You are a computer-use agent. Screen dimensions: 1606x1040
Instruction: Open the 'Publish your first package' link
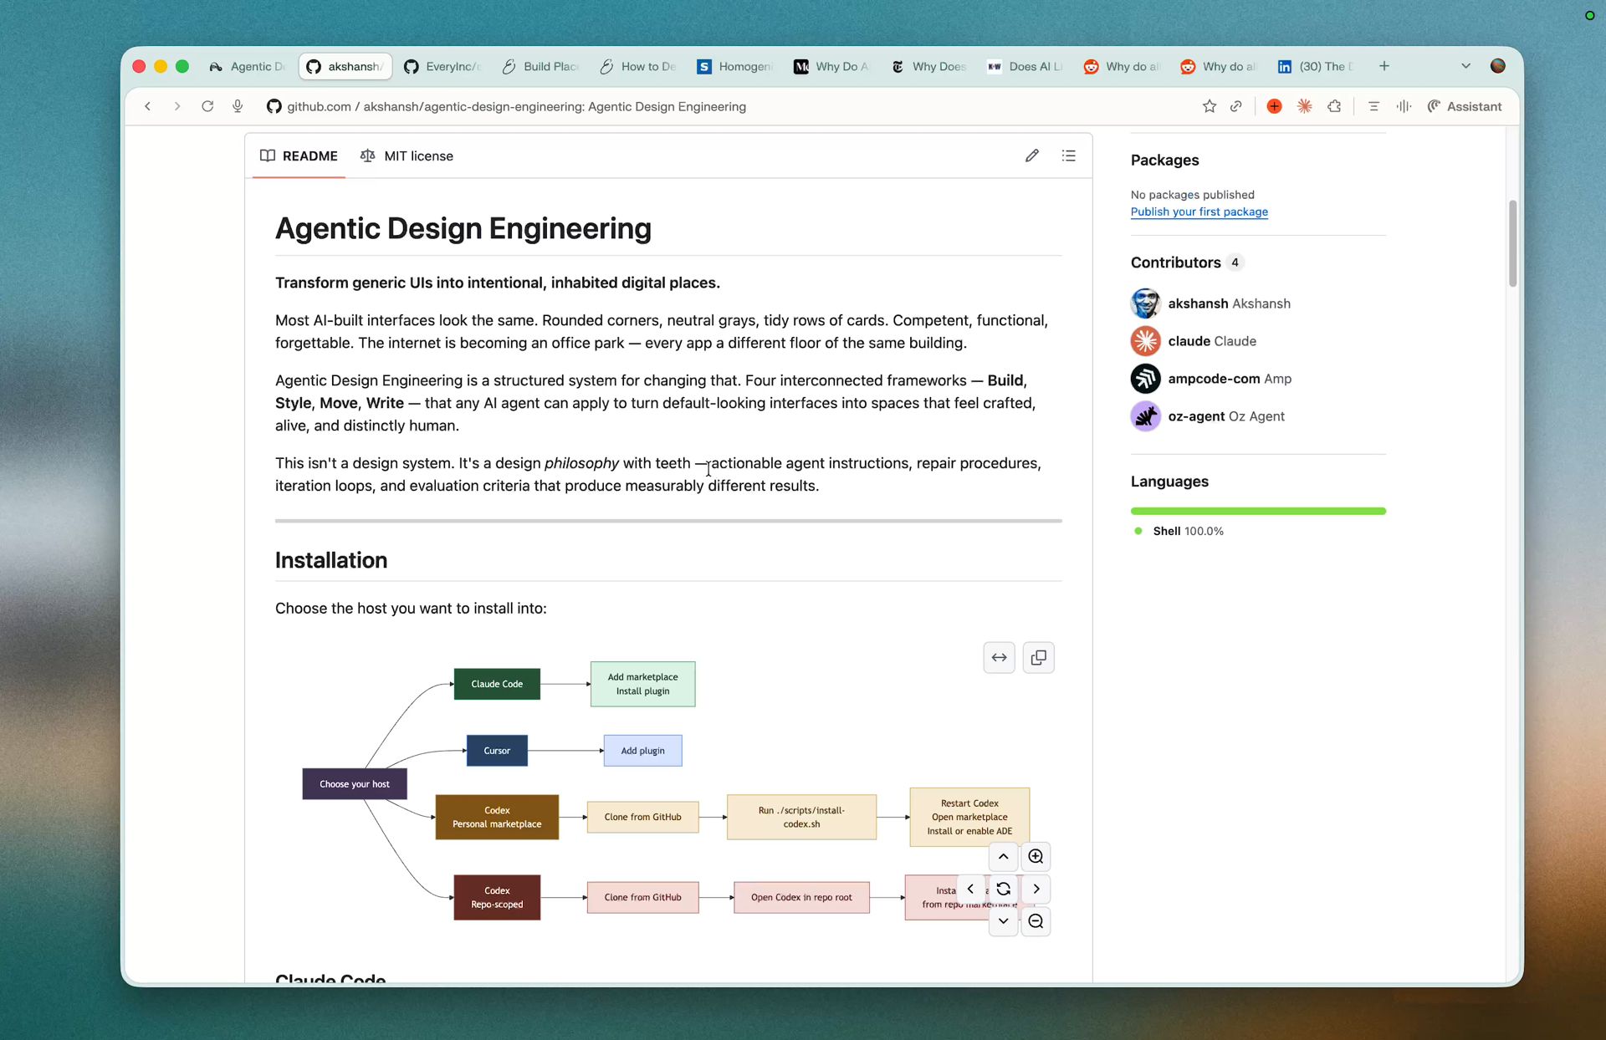(x=1199, y=212)
